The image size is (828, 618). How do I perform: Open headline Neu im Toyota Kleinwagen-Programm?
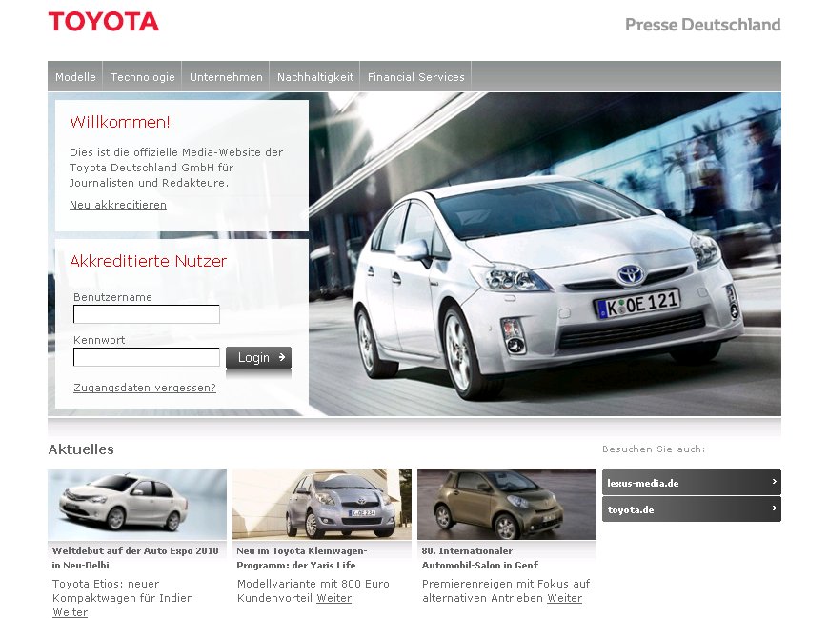click(302, 558)
